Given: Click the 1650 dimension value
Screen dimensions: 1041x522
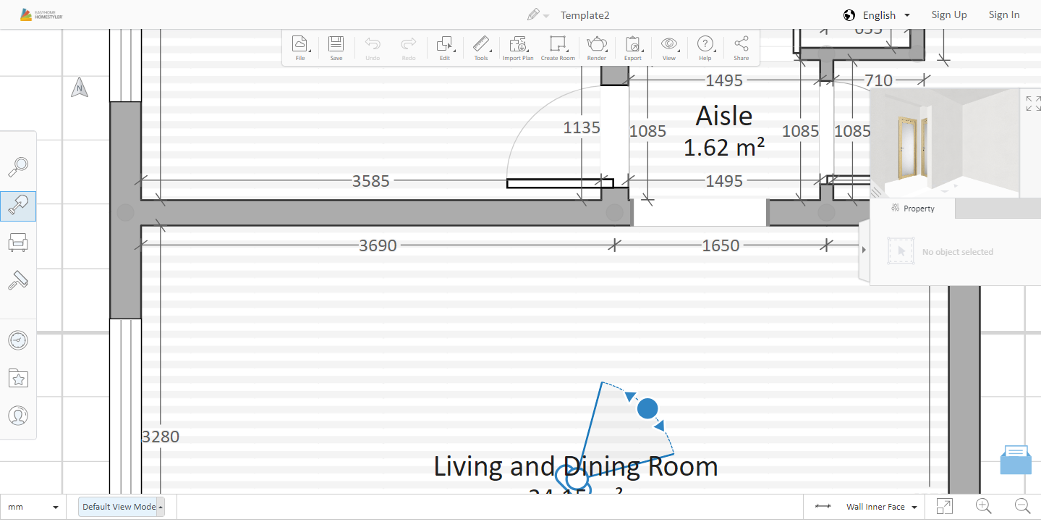Looking at the screenshot, I should coord(721,245).
